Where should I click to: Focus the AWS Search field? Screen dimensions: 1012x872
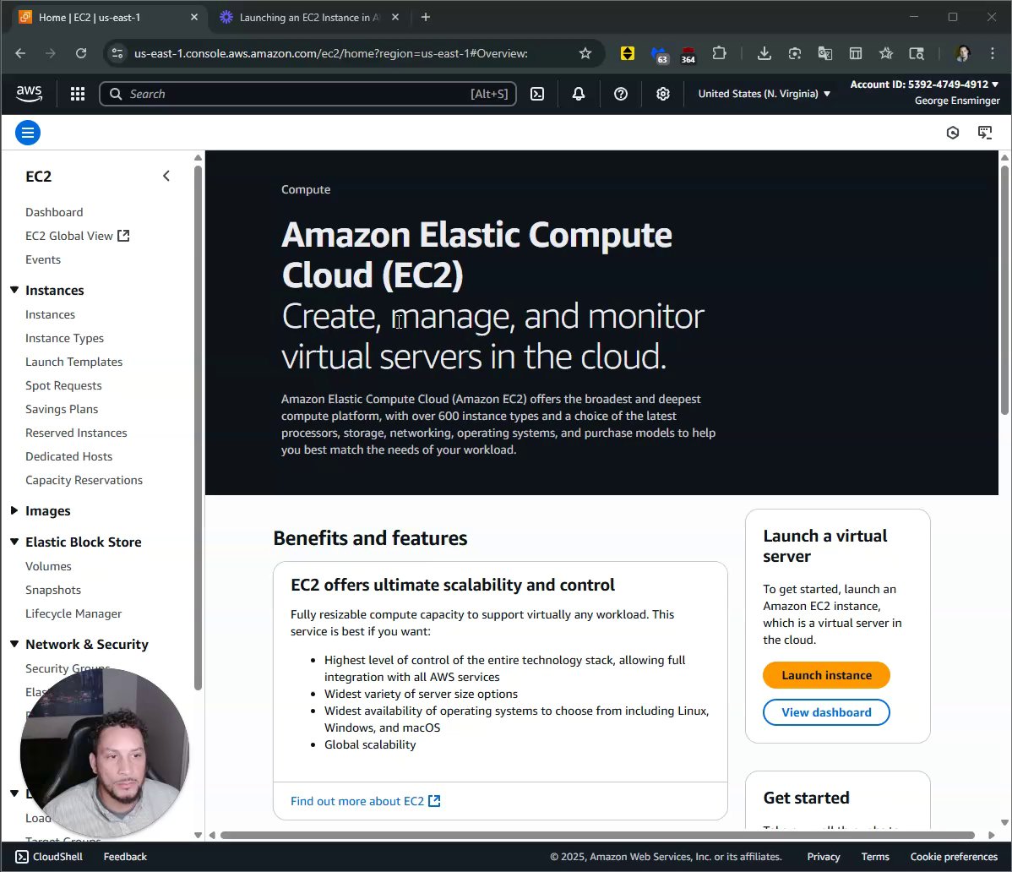tap(307, 95)
